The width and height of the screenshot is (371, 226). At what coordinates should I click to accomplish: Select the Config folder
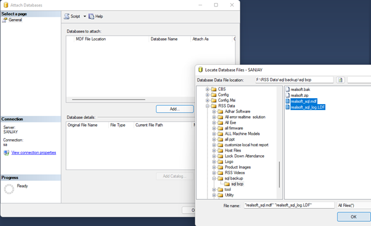224,95
